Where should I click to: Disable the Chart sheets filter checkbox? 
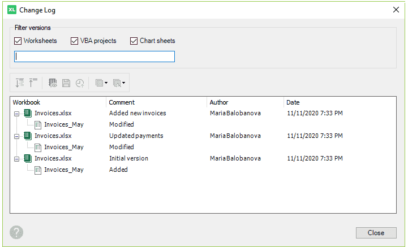[134, 41]
